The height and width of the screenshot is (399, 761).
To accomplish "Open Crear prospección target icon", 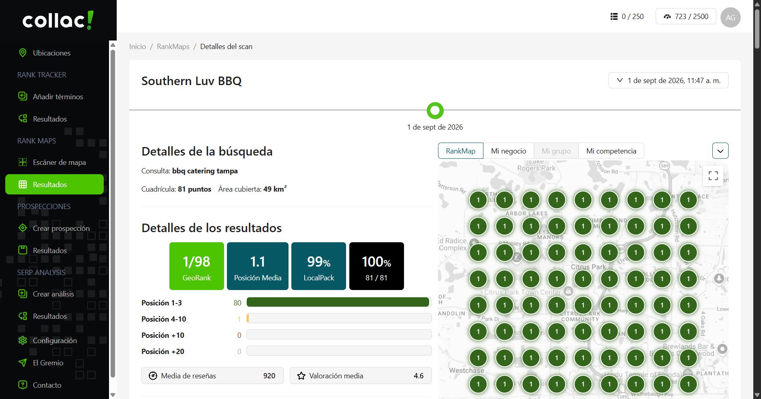I will point(23,228).
